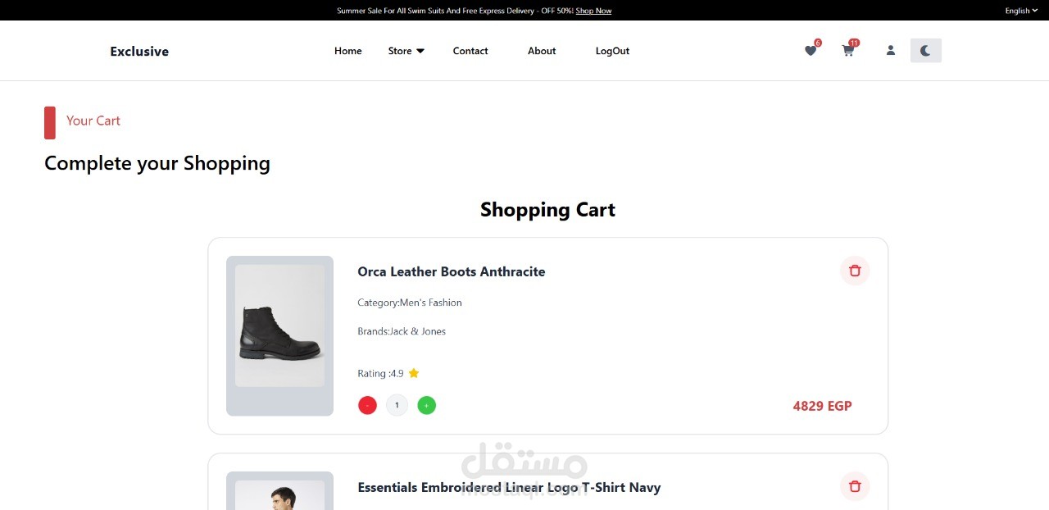Click Essentials Embroidered T-Shirt title
1049x510 pixels.
pyautogui.click(x=509, y=487)
